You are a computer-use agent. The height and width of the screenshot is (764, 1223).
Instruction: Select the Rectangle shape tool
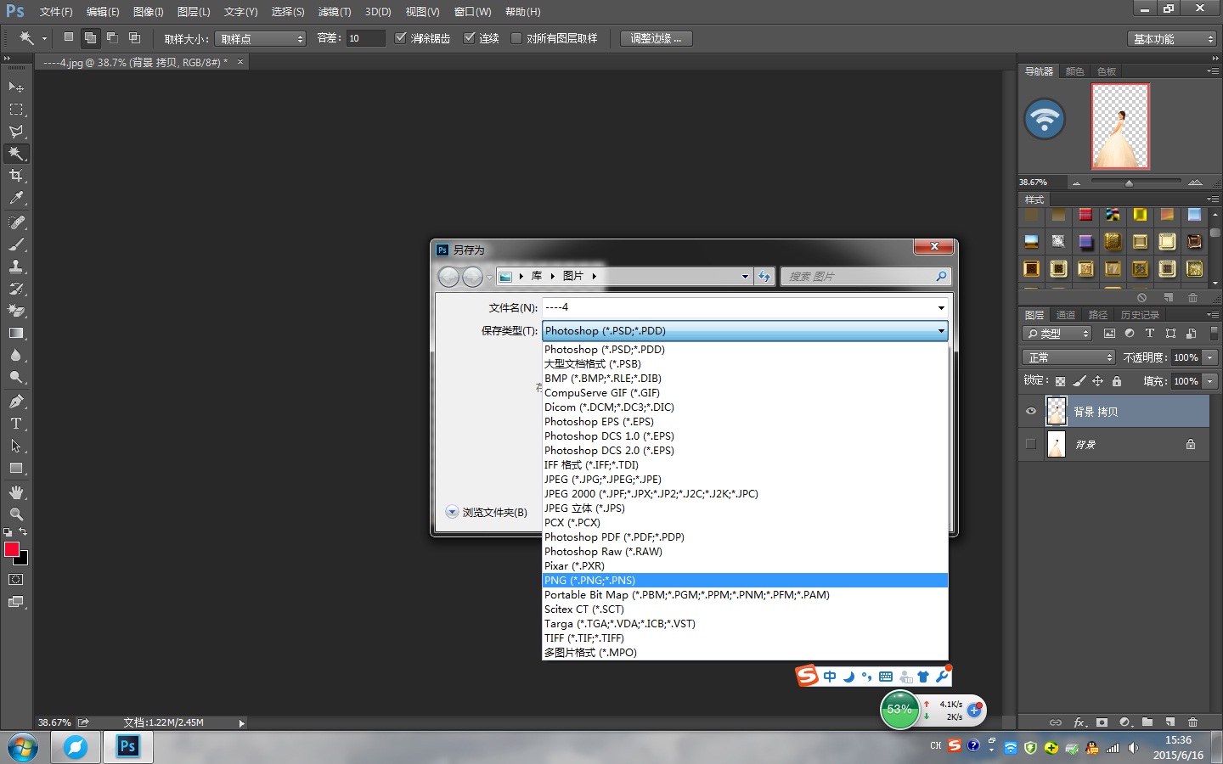tap(15, 468)
